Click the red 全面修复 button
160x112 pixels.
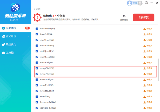(143, 17)
